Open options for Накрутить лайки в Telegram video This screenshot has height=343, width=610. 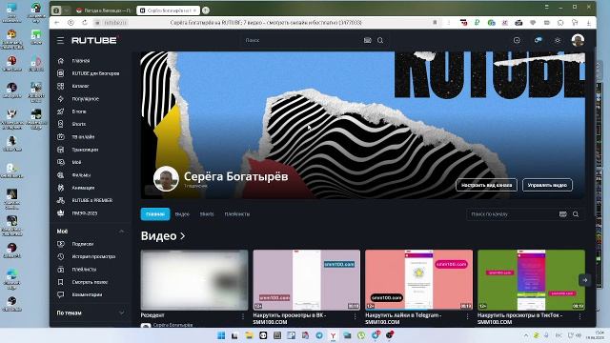[467, 316]
